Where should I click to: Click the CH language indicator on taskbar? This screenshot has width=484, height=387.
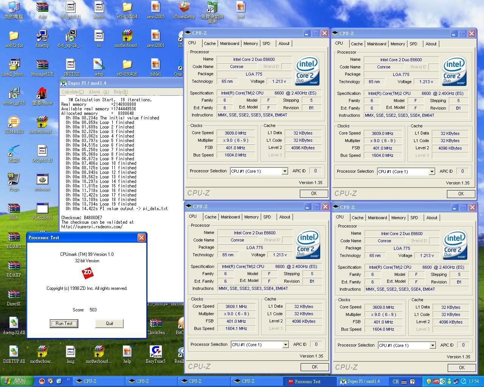(x=396, y=381)
